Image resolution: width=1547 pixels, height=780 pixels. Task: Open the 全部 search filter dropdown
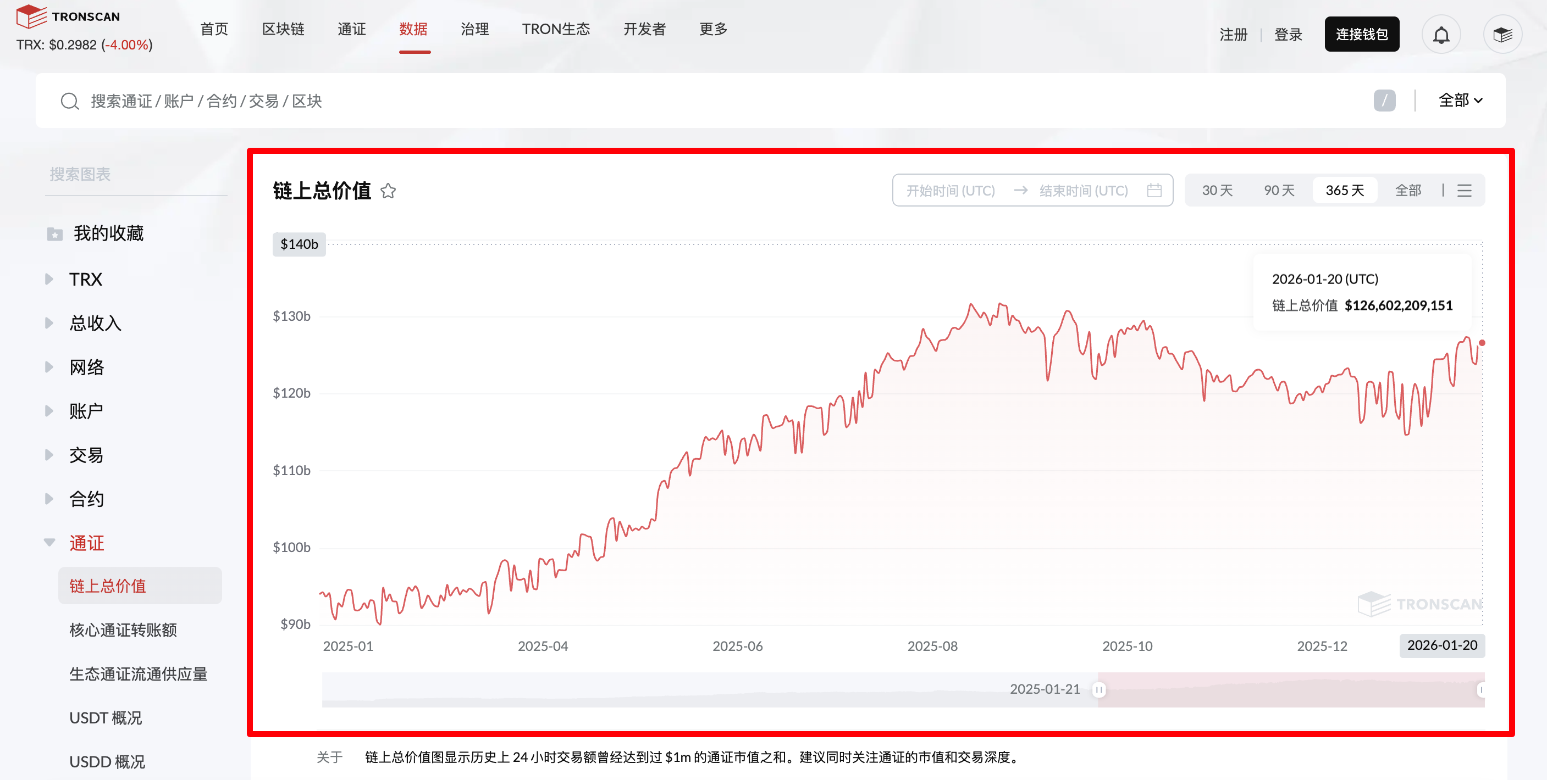[1461, 100]
